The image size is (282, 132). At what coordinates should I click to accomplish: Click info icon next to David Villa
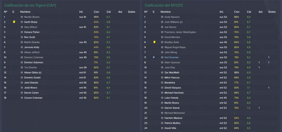(x=162, y=128)
